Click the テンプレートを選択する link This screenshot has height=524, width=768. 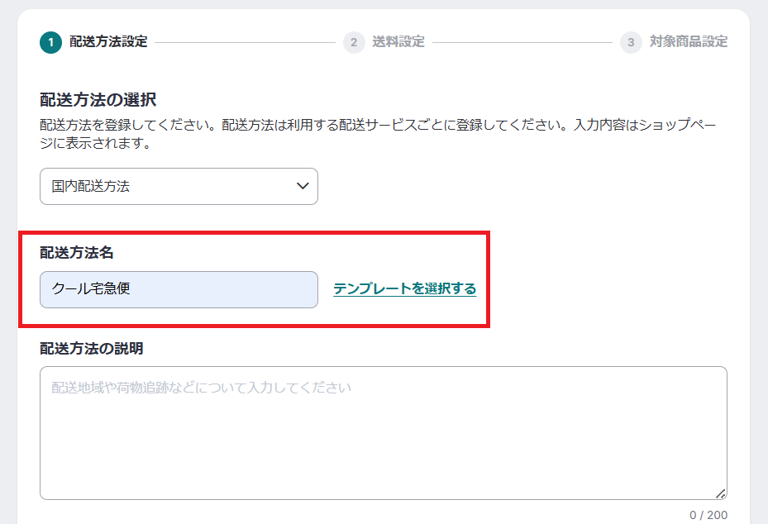tap(404, 289)
